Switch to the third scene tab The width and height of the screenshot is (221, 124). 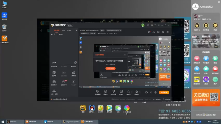point(69,30)
